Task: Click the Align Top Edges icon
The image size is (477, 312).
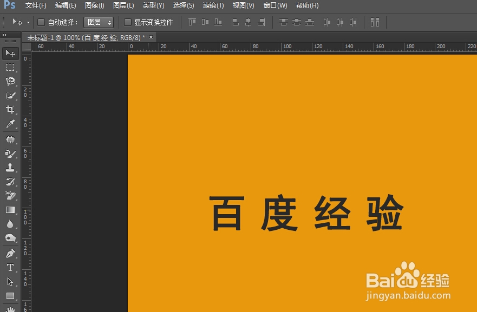Action: tap(192, 22)
